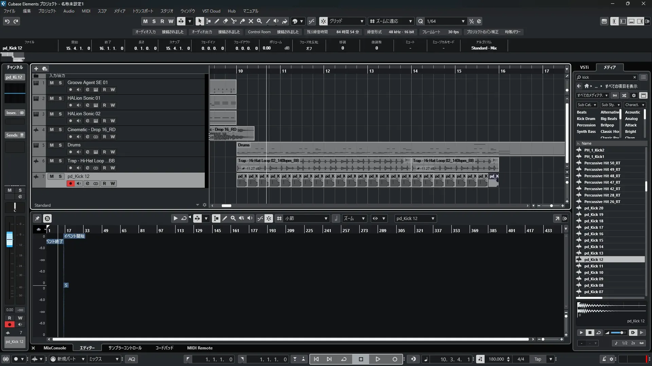The height and width of the screenshot is (366, 652).
Task: Select the Glue tool
Action: tap(242, 21)
